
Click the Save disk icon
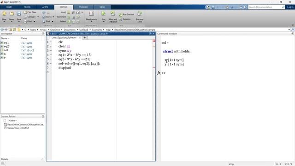click(19, 13)
